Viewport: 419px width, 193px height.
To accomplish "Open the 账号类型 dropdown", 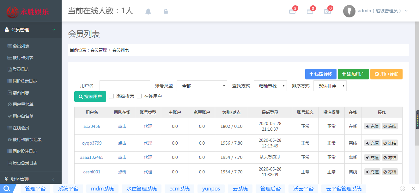I will 202,86.
